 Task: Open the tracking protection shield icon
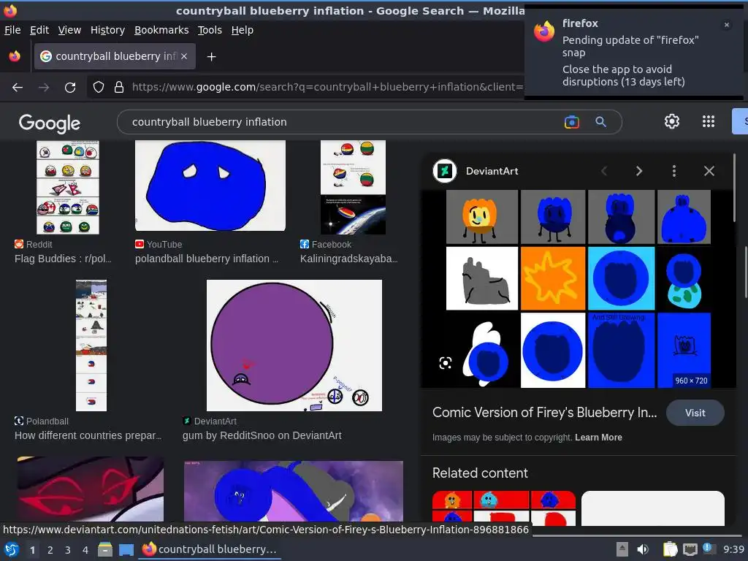99,87
